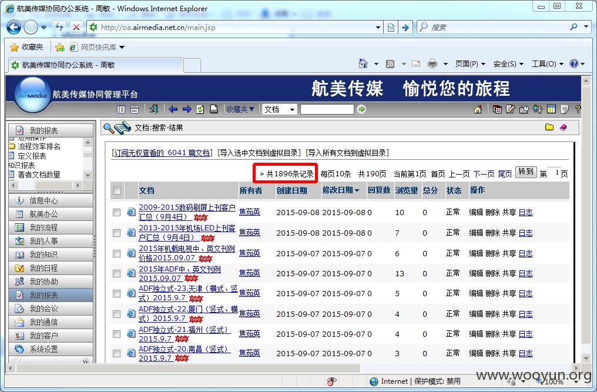Click the document notes icon in app toolbar
This screenshot has width=597, height=392.
point(565,109)
